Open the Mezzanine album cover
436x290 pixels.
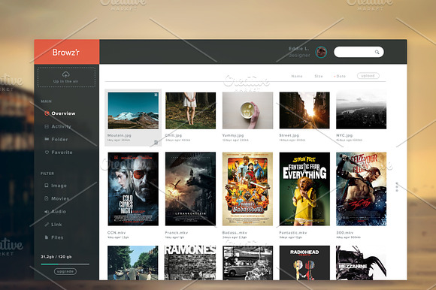pyautogui.click(x=361, y=263)
